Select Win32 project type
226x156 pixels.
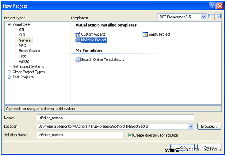coord(24,61)
